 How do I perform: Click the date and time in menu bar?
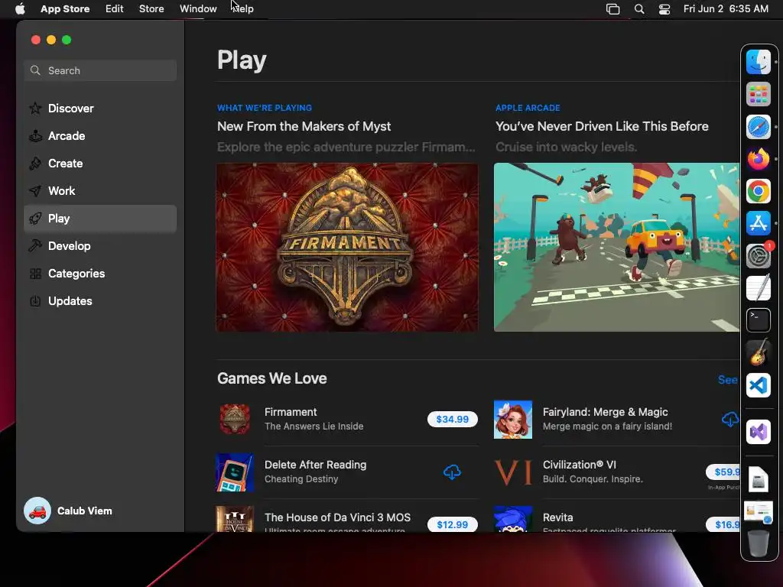pyautogui.click(x=726, y=9)
